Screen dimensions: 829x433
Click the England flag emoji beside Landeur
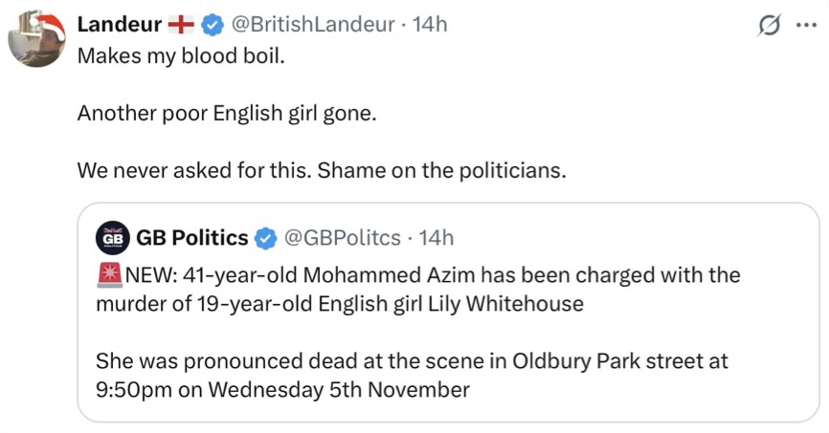click(181, 25)
